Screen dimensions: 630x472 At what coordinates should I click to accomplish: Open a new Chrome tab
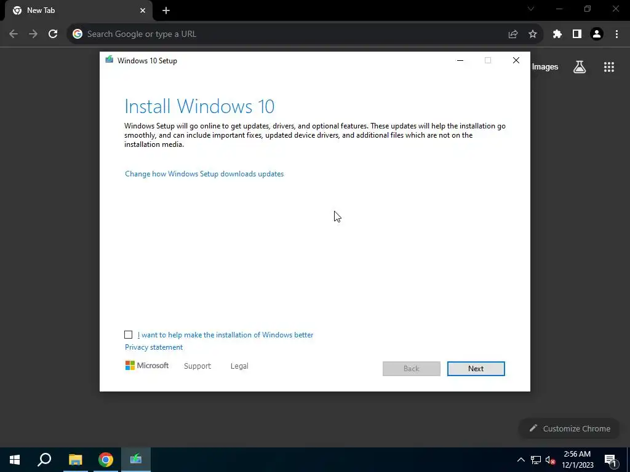(x=166, y=10)
